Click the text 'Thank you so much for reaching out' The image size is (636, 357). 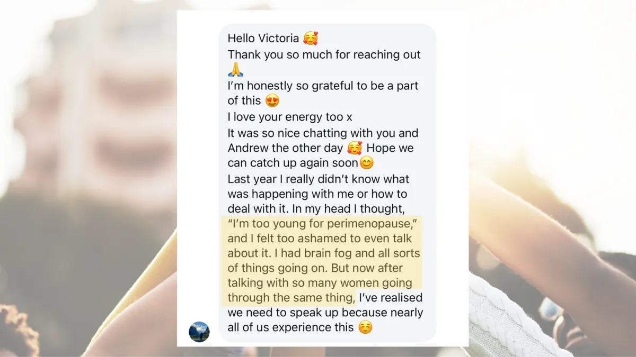click(x=324, y=54)
